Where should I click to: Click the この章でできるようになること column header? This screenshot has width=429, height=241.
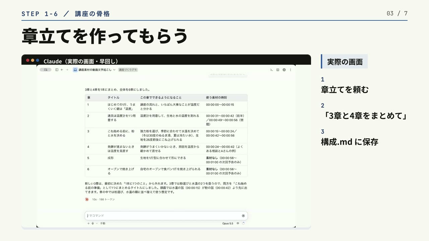161,97
